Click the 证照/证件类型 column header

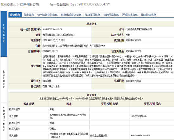pyautogui.click(x=109, y=104)
